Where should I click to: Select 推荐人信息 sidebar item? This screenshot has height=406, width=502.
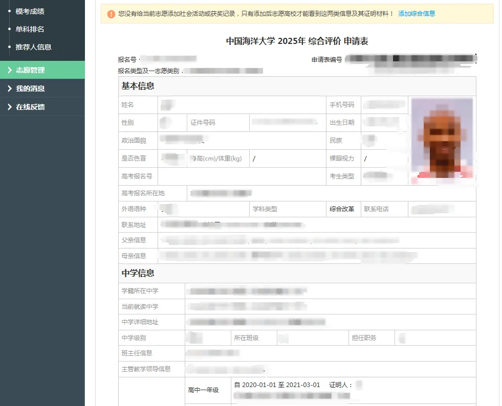tap(34, 47)
